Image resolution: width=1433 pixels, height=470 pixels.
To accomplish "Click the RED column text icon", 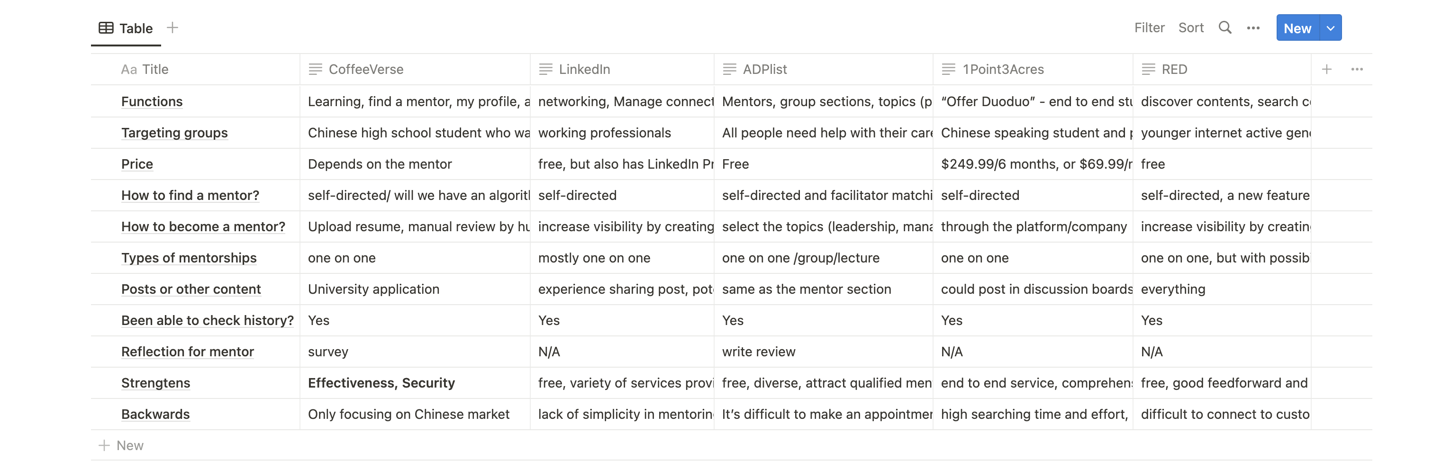I will point(1148,70).
